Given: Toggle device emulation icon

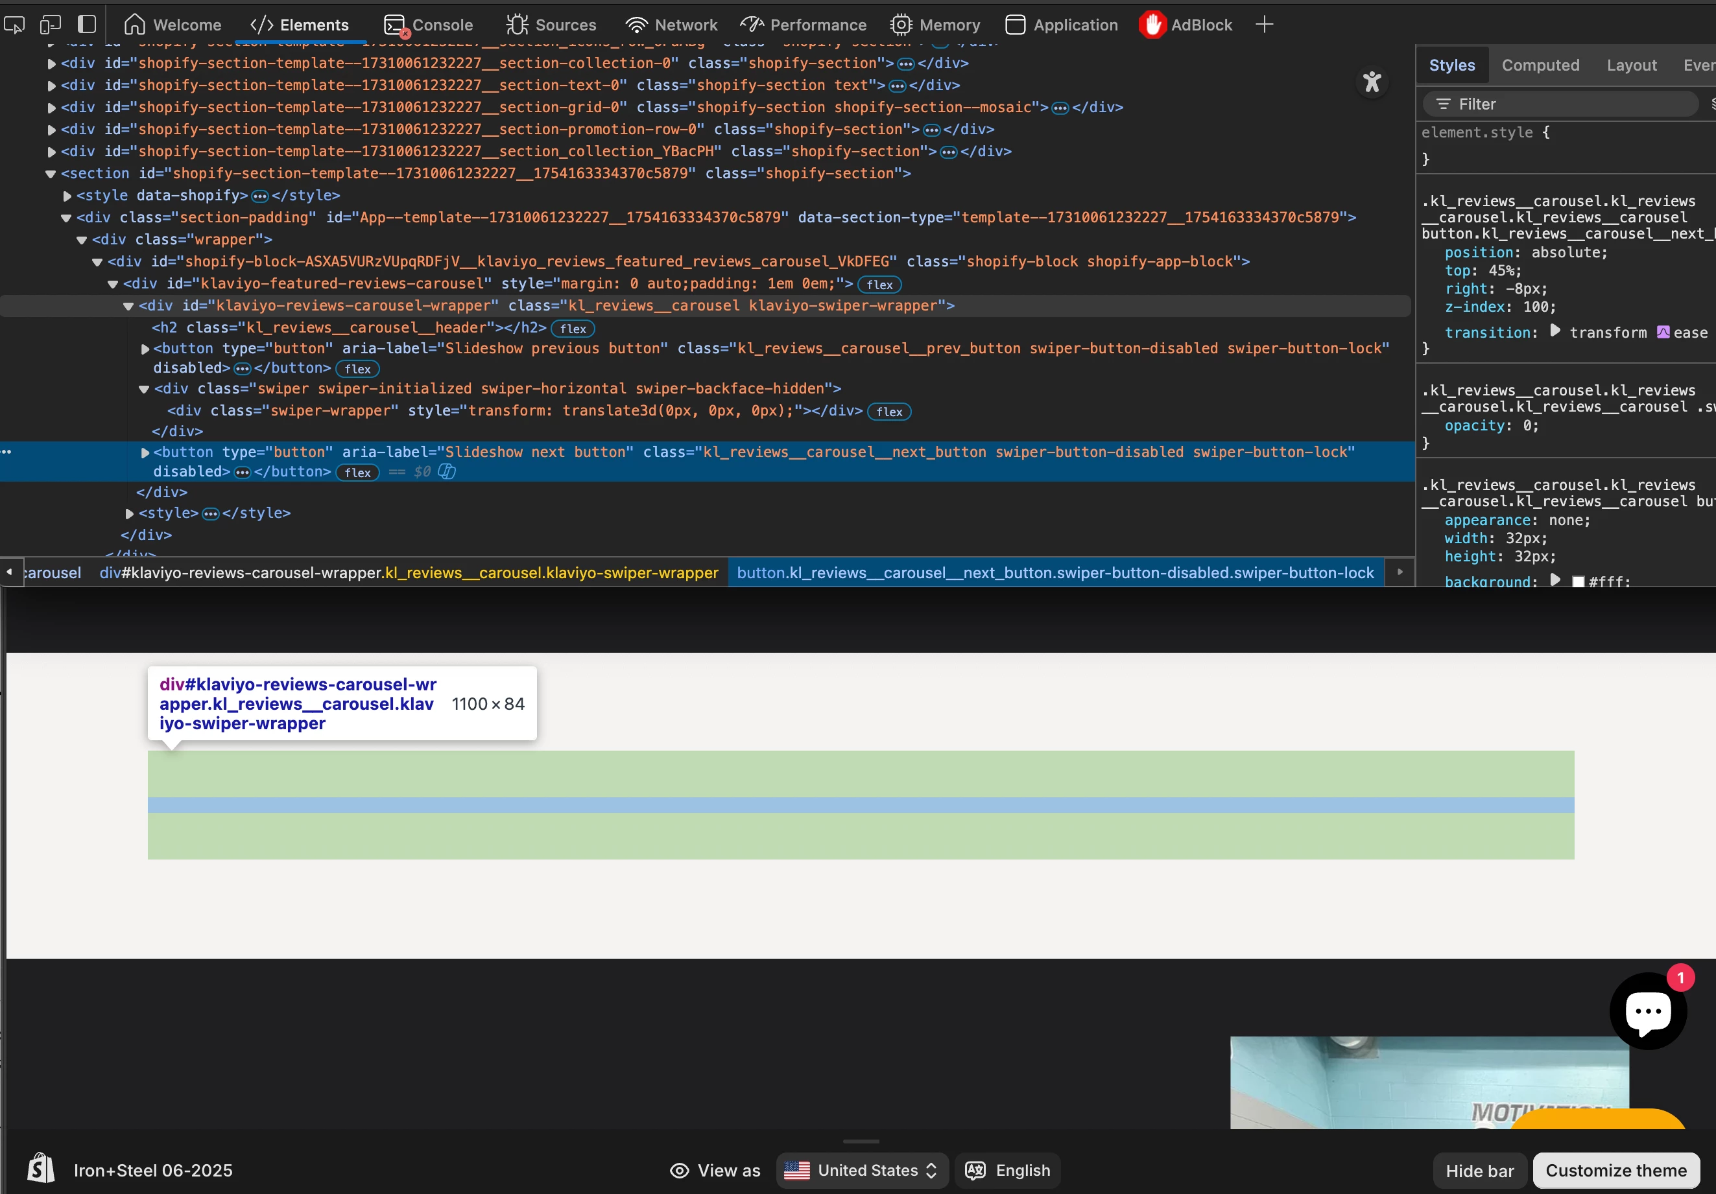Looking at the screenshot, I should (x=50, y=25).
